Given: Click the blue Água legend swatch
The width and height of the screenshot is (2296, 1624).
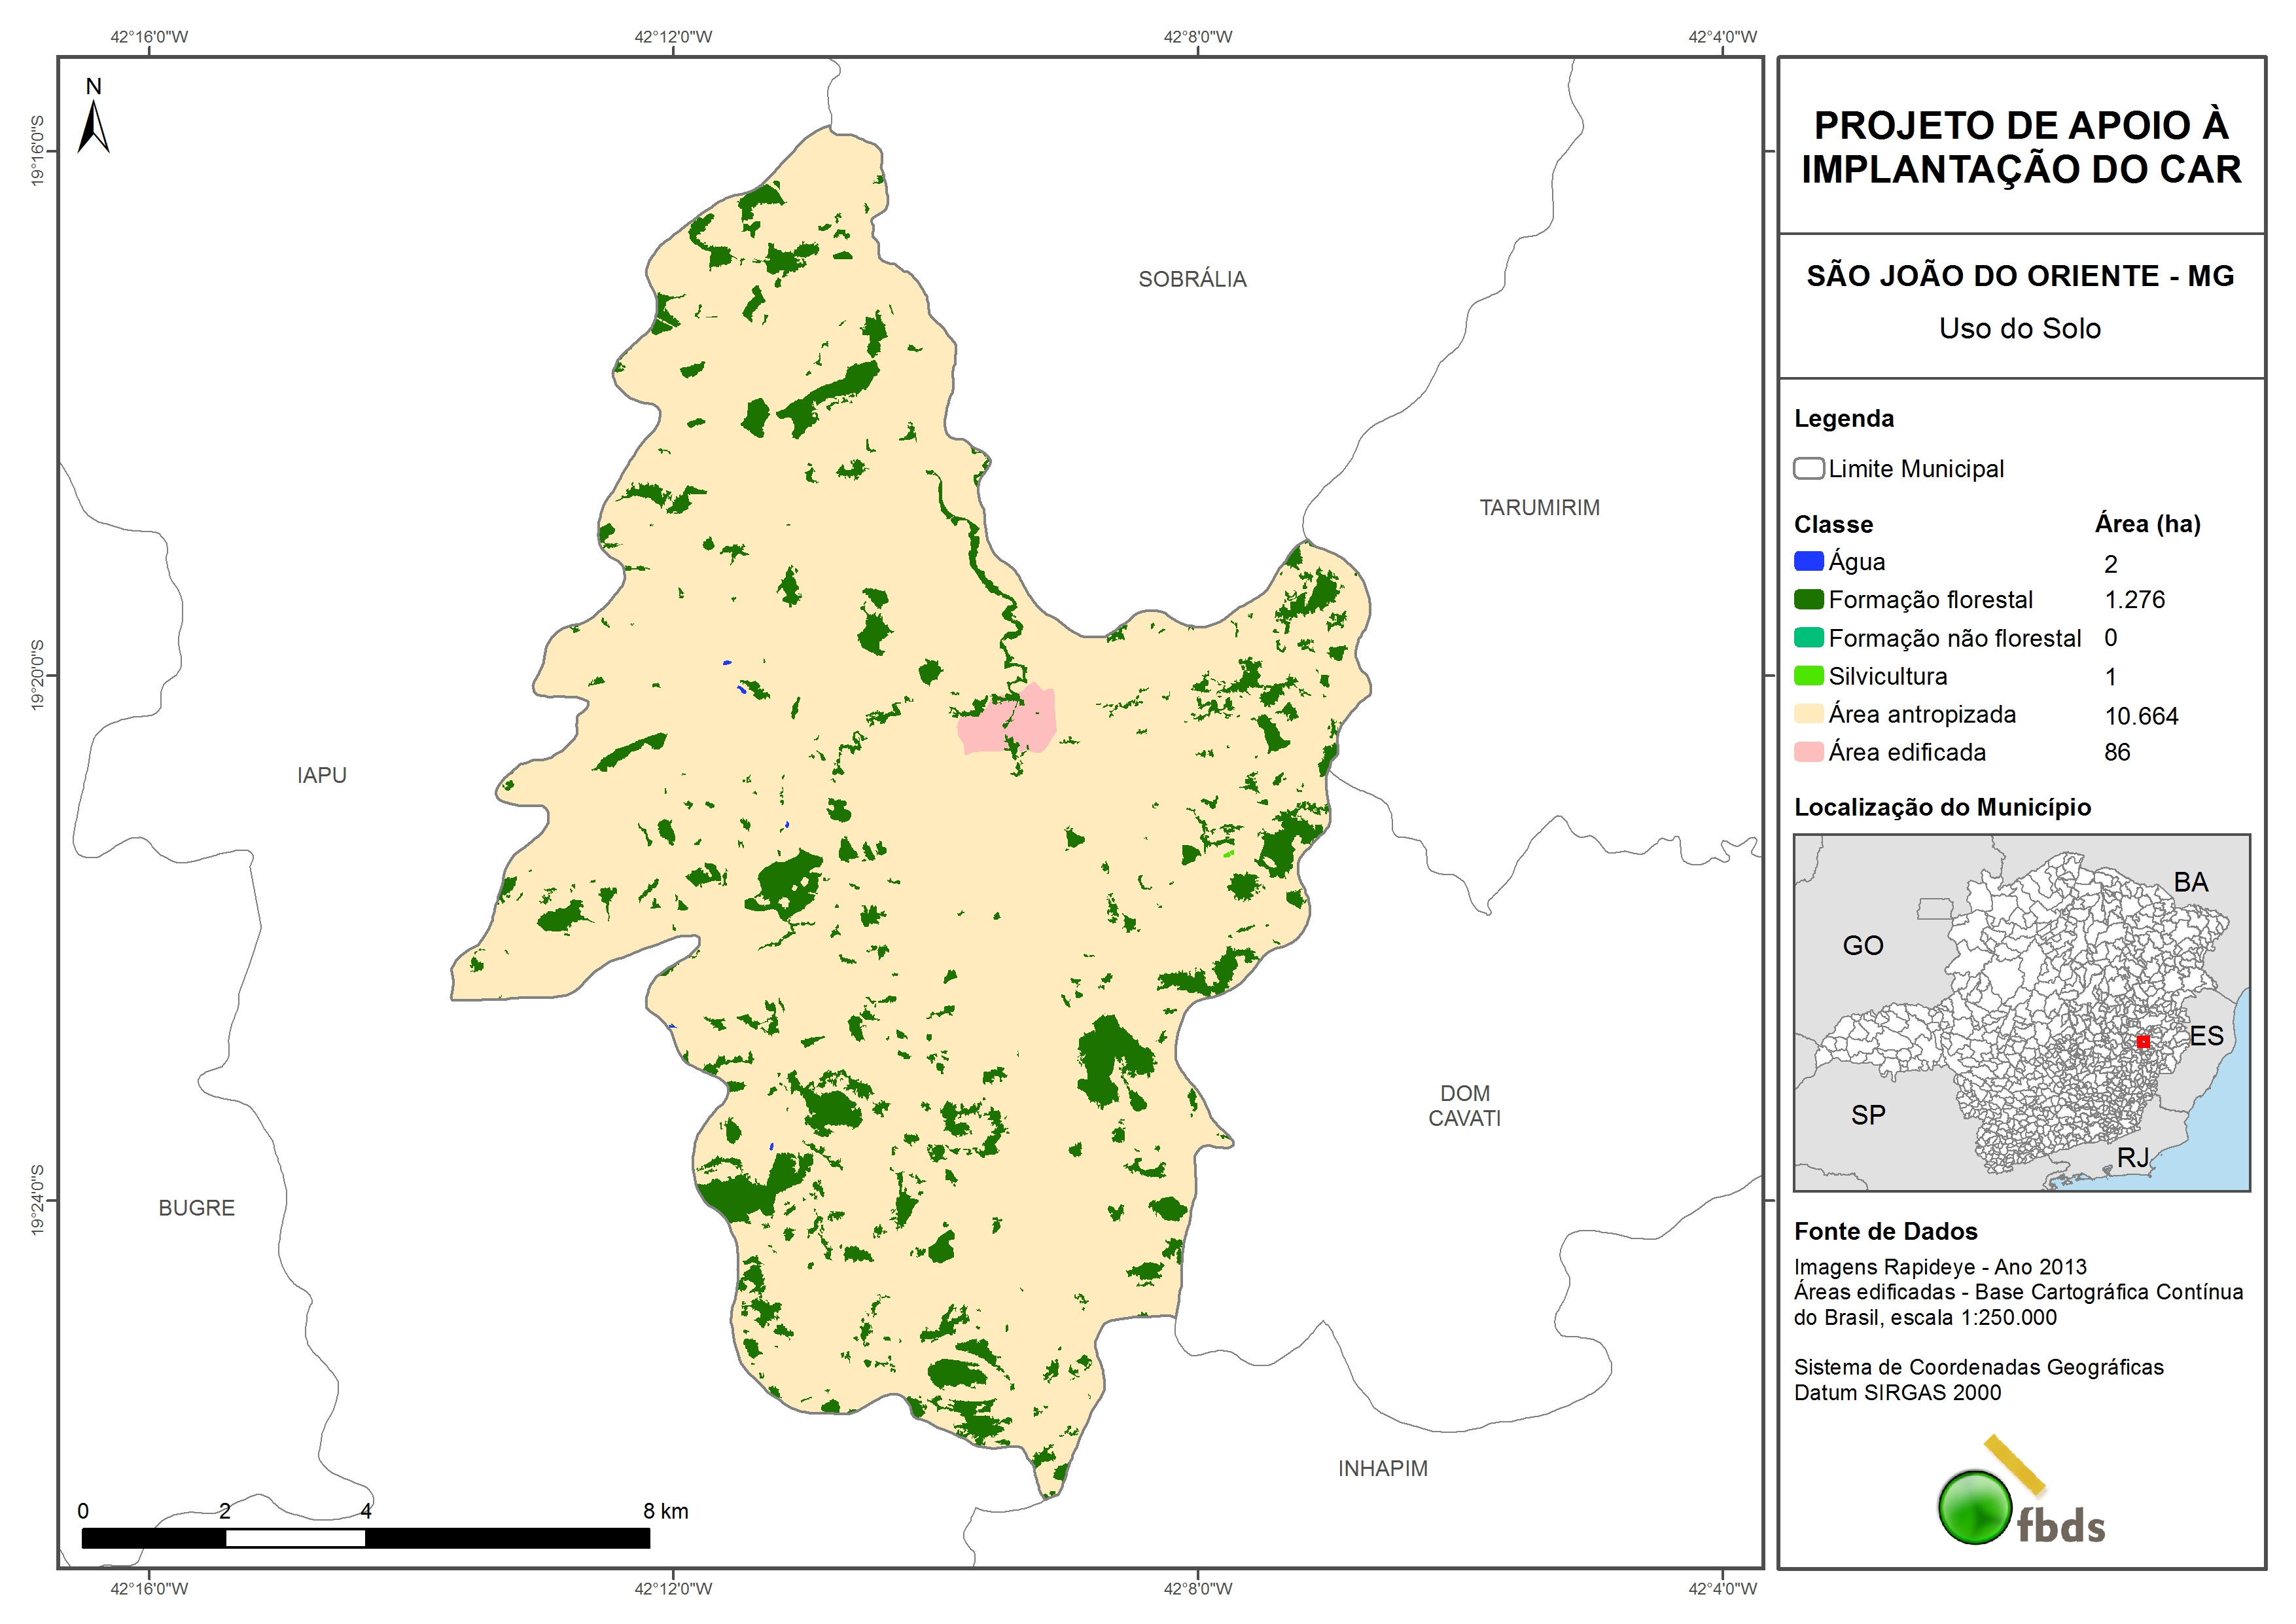Looking at the screenshot, I should [x=1808, y=562].
